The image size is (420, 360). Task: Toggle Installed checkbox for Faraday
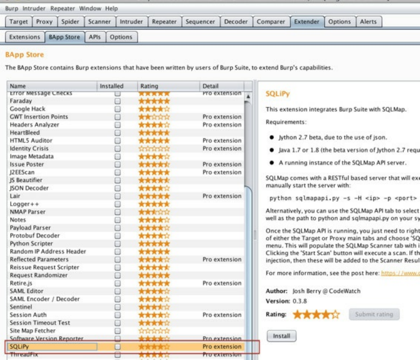[118, 101]
